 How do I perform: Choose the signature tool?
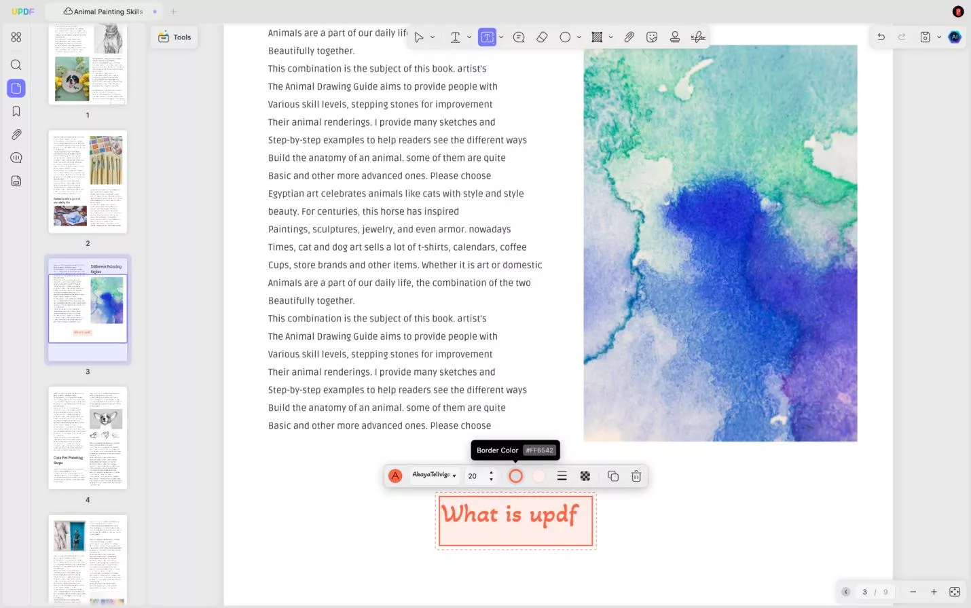[x=698, y=37]
